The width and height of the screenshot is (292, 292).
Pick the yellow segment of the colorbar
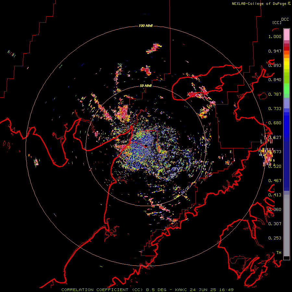(286, 64)
